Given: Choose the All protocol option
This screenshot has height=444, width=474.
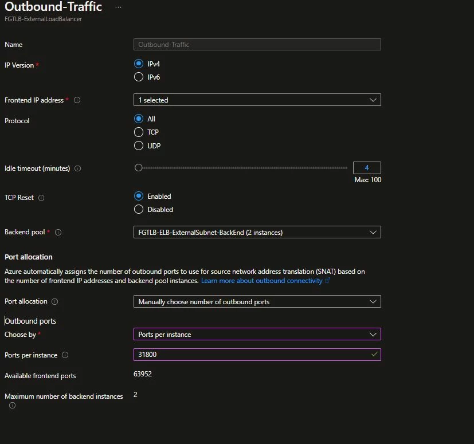Looking at the screenshot, I should point(139,119).
